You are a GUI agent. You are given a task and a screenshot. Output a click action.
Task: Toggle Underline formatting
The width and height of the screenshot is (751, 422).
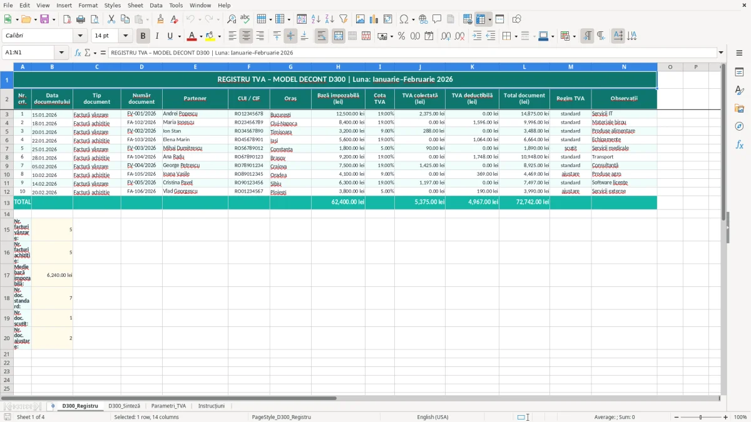point(170,36)
